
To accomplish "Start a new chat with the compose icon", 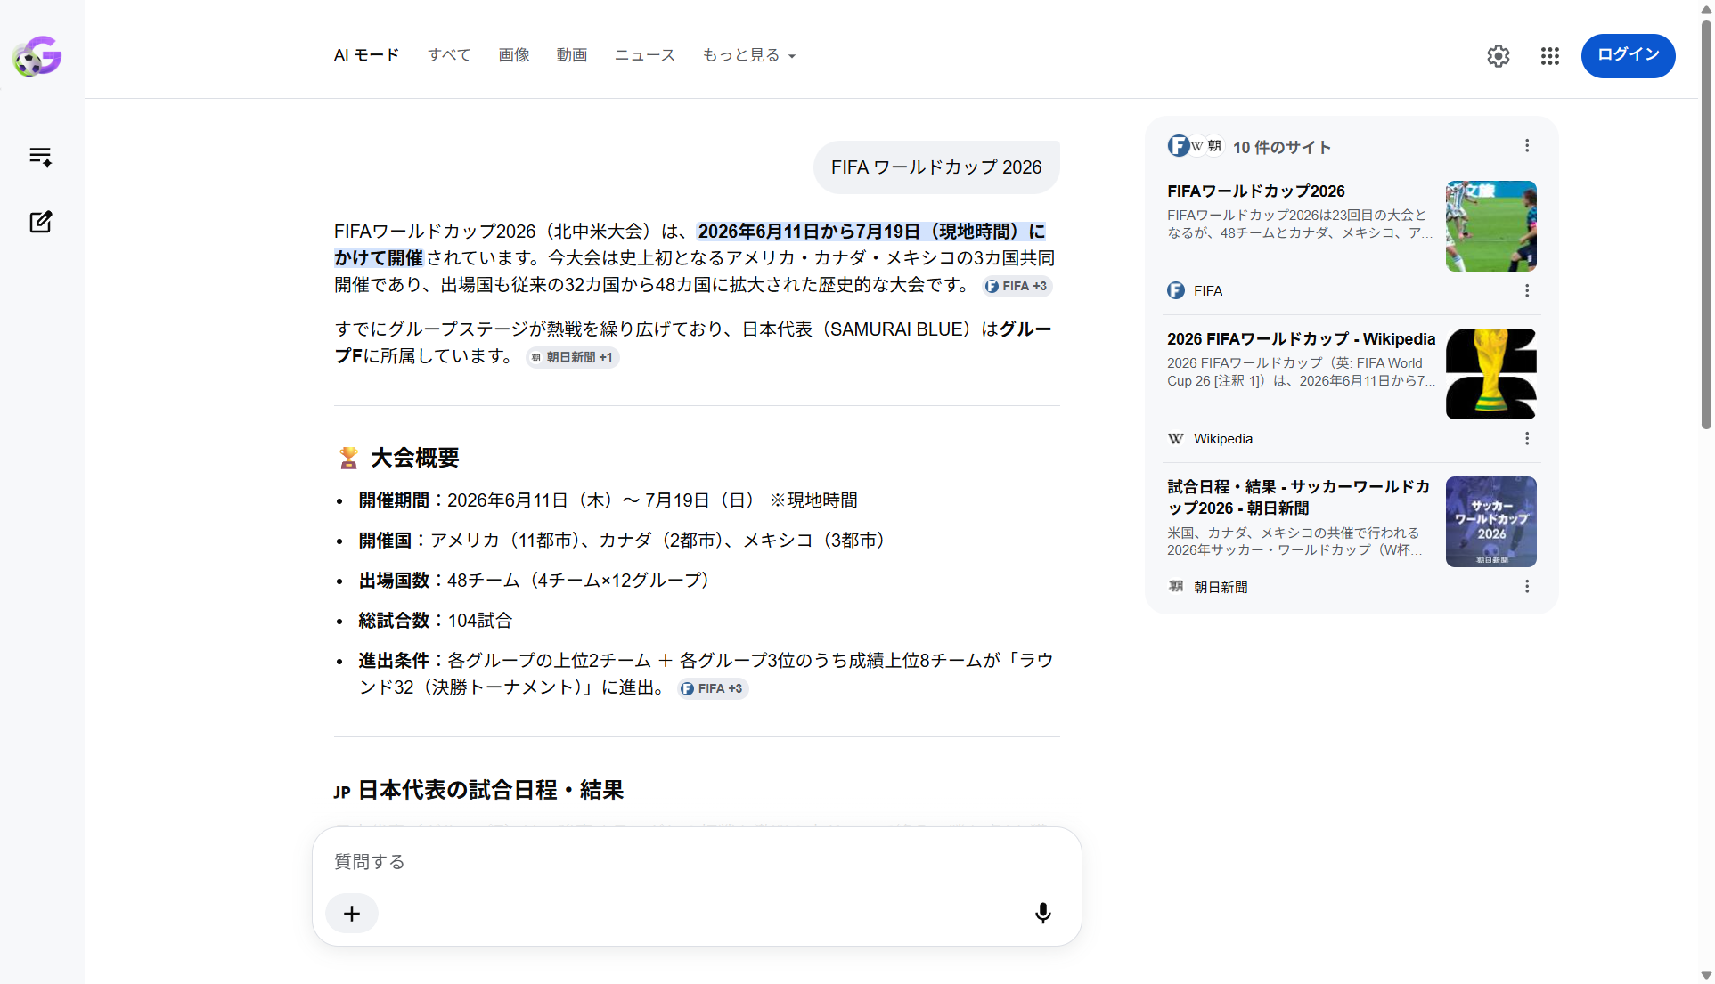I will [x=41, y=222].
